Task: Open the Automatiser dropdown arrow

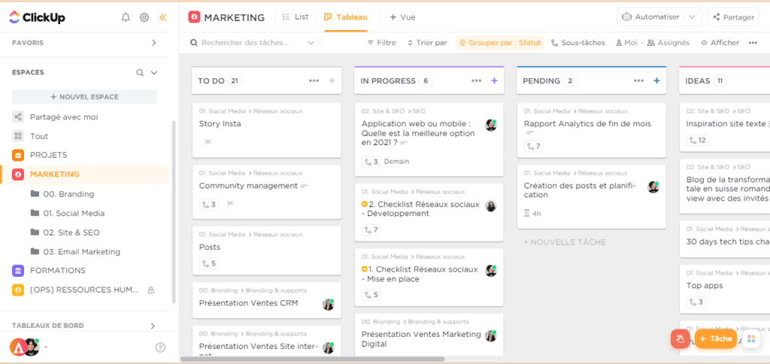Action: pyautogui.click(x=693, y=17)
